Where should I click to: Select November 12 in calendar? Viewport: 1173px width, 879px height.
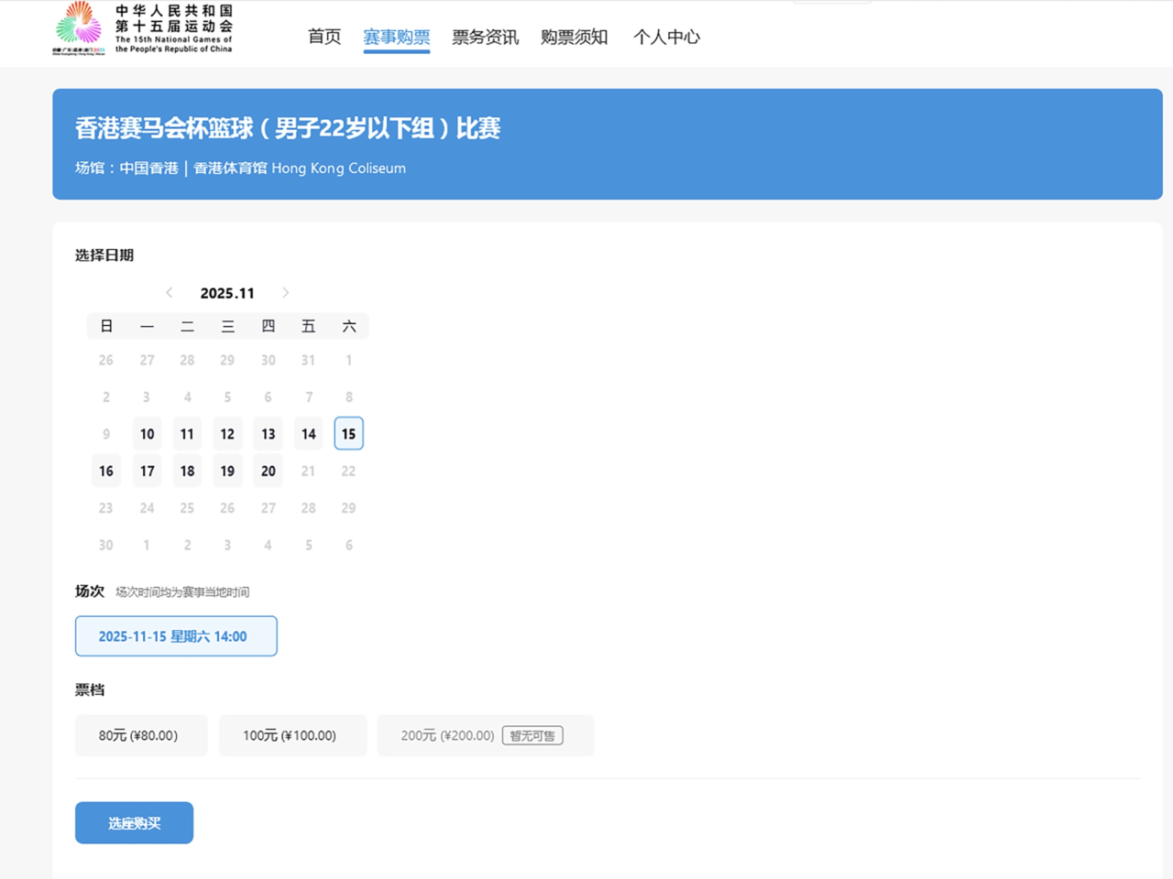click(x=227, y=434)
